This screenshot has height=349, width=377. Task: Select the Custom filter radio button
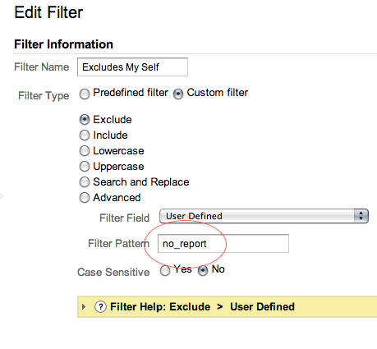pyautogui.click(x=178, y=94)
